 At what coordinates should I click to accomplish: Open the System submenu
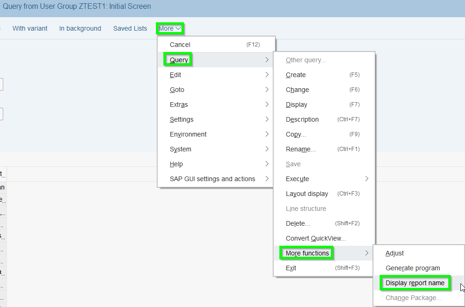click(181, 149)
